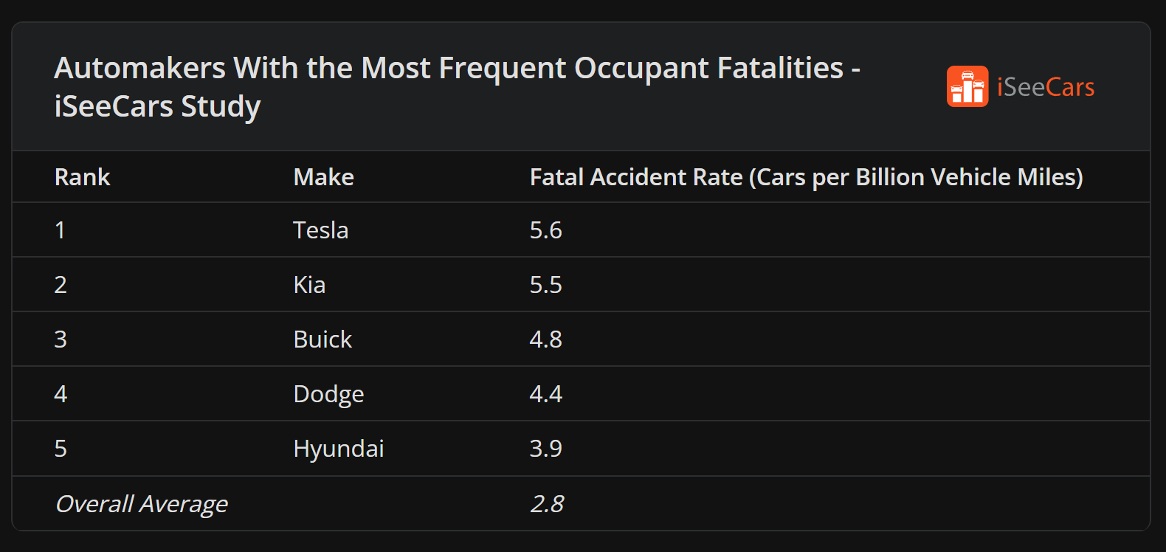The width and height of the screenshot is (1166, 552).
Task: Click the iSeeCars orange car logo icon
Action: [x=967, y=87]
